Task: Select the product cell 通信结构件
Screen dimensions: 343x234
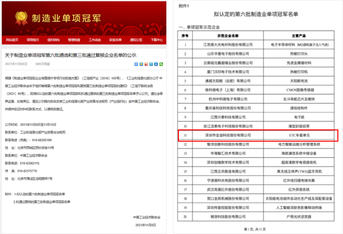Action: (299, 108)
